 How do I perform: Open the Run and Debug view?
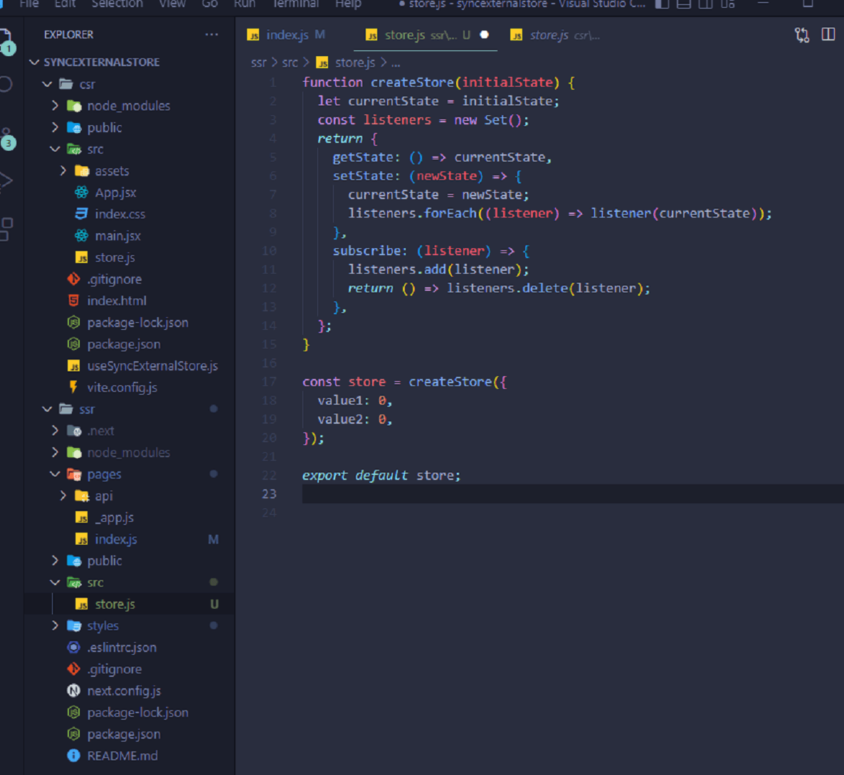pyautogui.click(x=6, y=181)
